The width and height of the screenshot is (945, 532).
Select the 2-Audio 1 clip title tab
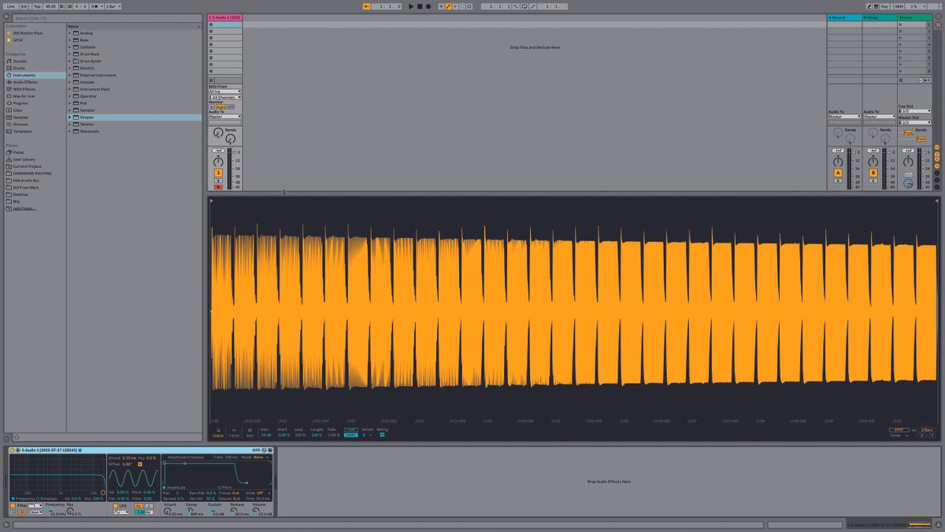point(224,16)
